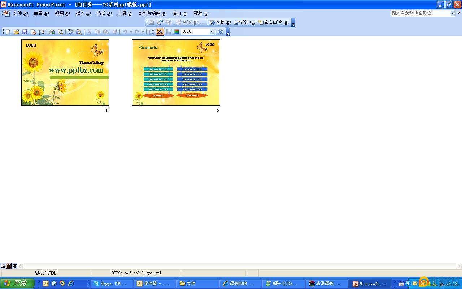Click Internet Explorer quick launch icon
The width and height of the screenshot is (462, 289).
tap(71, 284)
